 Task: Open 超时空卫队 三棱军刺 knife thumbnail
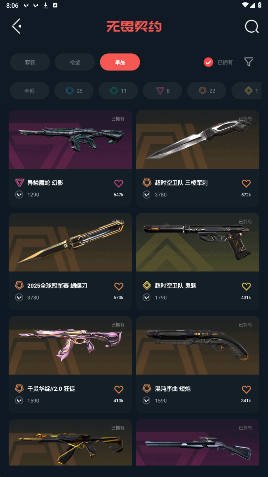[x=198, y=140]
